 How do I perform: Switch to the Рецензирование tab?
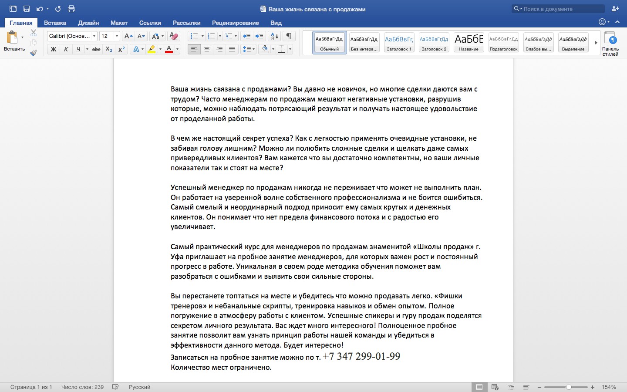(x=236, y=23)
